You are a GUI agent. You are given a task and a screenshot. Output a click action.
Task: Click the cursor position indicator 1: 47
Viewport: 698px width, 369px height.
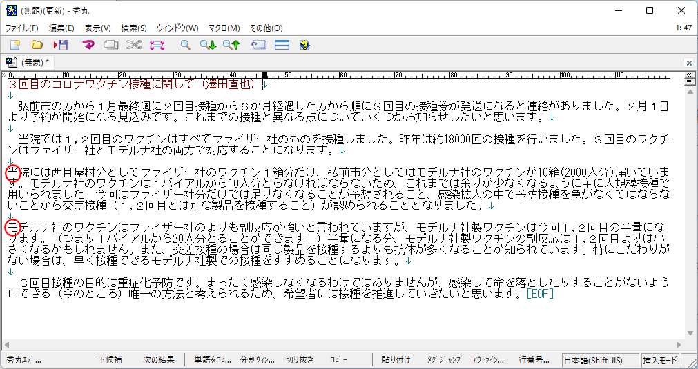(x=684, y=28)
